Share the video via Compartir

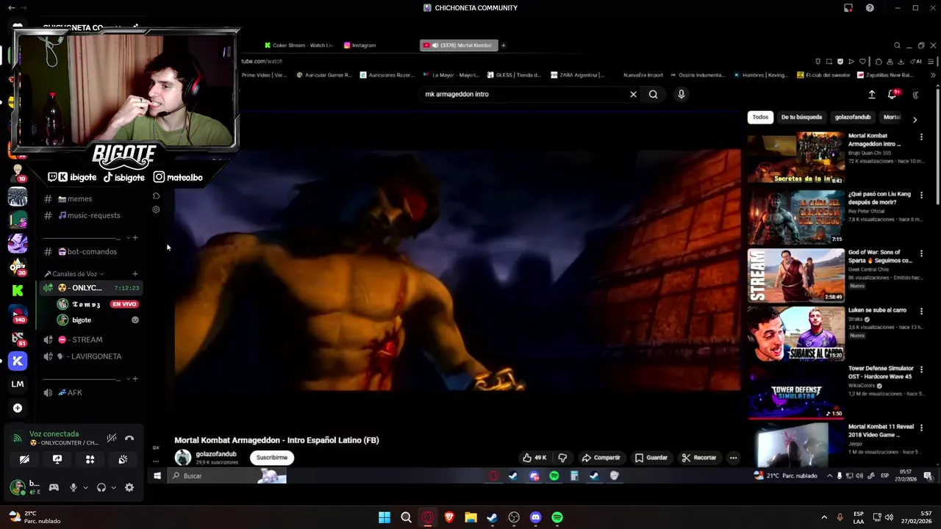tap(601, 458)
